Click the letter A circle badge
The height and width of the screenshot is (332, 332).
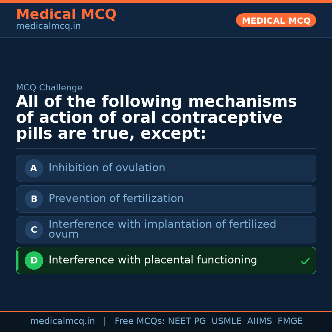coord(34,168)
